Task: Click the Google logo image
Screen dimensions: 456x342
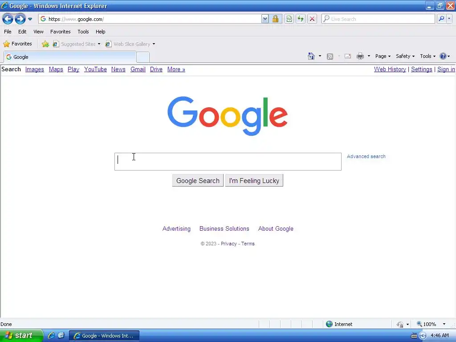Action: pos(228,116)
